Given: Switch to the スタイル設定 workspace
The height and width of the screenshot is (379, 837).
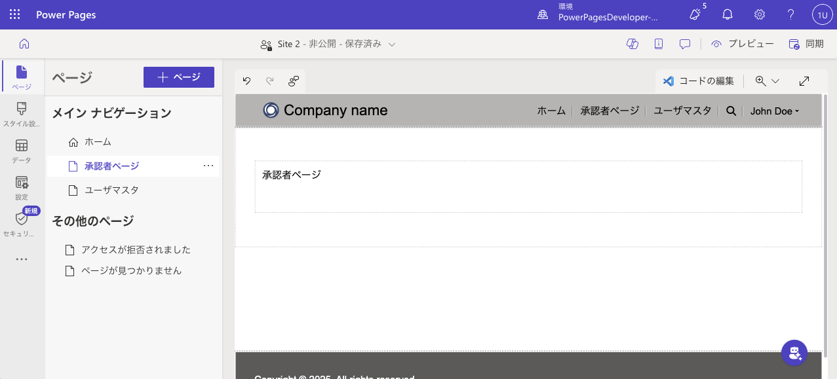Looking at the screenshot, I should click(22, 113).
